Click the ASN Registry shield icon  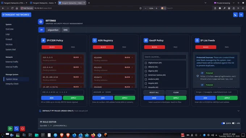point(95,40)
